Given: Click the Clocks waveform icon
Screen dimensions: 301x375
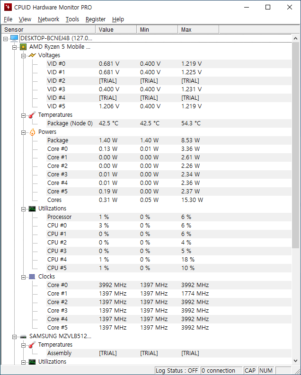Looking at the screenshot, I should pos(32,277).
